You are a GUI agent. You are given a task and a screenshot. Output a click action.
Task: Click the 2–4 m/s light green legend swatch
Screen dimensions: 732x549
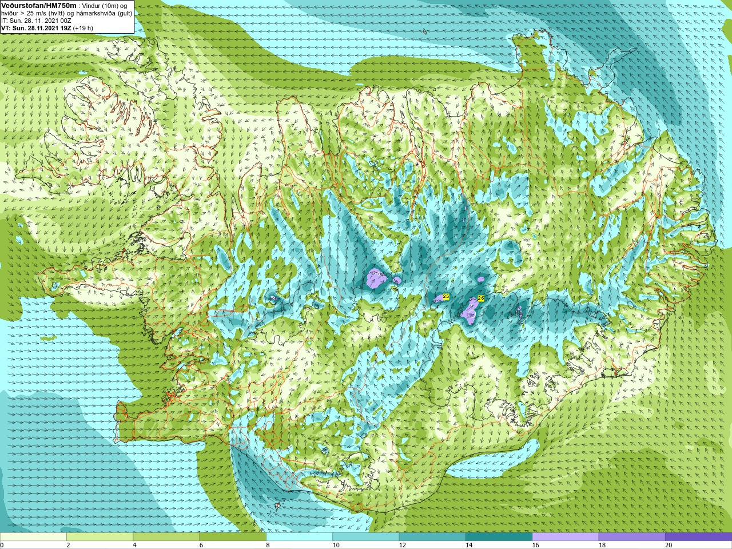pyautogui.click(x=100, y=537)
